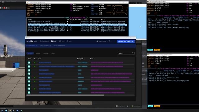The image size is (199, 112).
Task: Select the Errors status filter
Action: pyautogui.click(x=53, y=53)
